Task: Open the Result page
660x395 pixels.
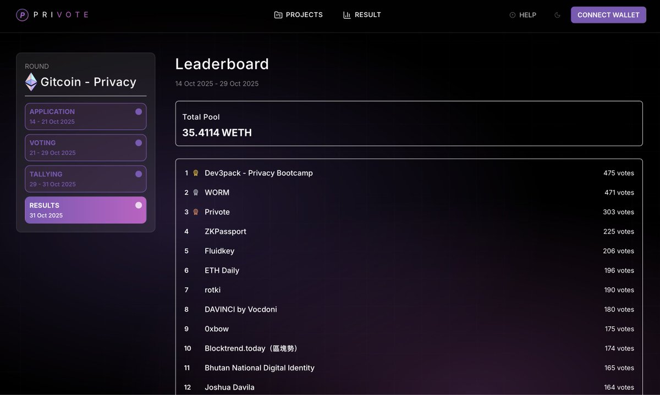Action: (x=362, y=15)
